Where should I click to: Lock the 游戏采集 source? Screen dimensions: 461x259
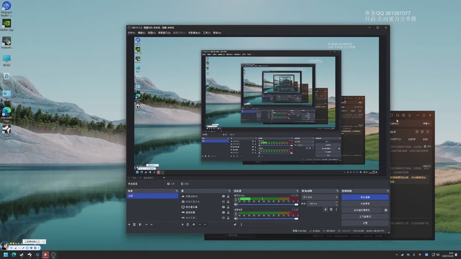click(228, 212)
